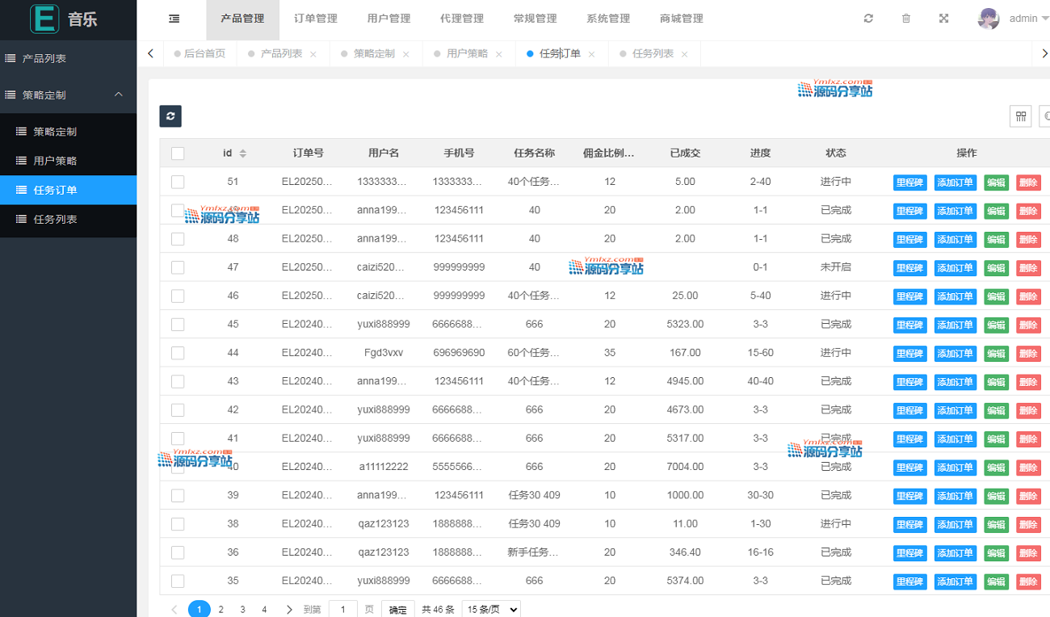Click the refresh icon in top header
The image size is (1050, 617).
[x=868, y=19]
